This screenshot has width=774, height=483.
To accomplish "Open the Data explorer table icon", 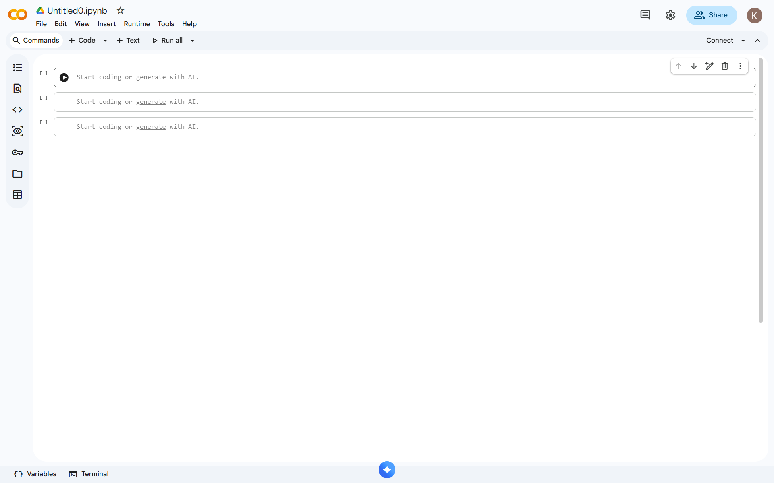I will click(x=17, y=195).
